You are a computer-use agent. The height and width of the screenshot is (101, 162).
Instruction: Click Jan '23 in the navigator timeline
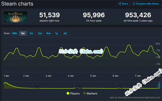(x=79, y=87)
